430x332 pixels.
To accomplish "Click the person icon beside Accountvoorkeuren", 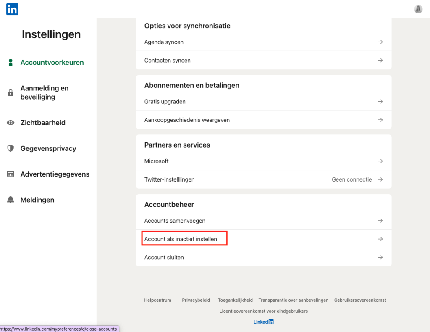I will point(11,63).
